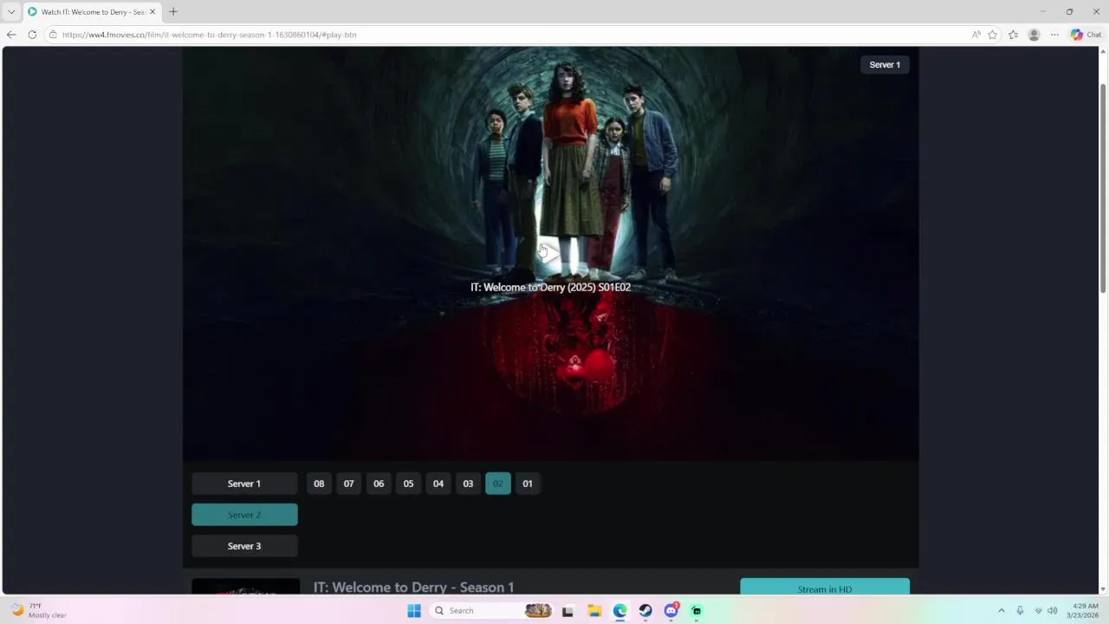This screenshot has height=624, width=1109.
Task: Click the IT: Welcome to Derry - Season 1 title
Action: click(x=413, y=588)
